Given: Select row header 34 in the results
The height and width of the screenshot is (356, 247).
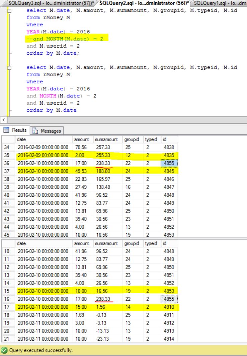Looking at the screenshot, I should coord(8,147).
